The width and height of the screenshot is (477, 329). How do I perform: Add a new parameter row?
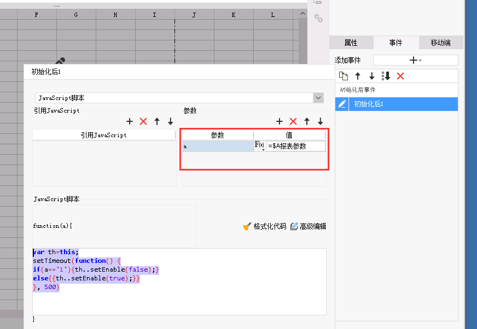(280, 121)
